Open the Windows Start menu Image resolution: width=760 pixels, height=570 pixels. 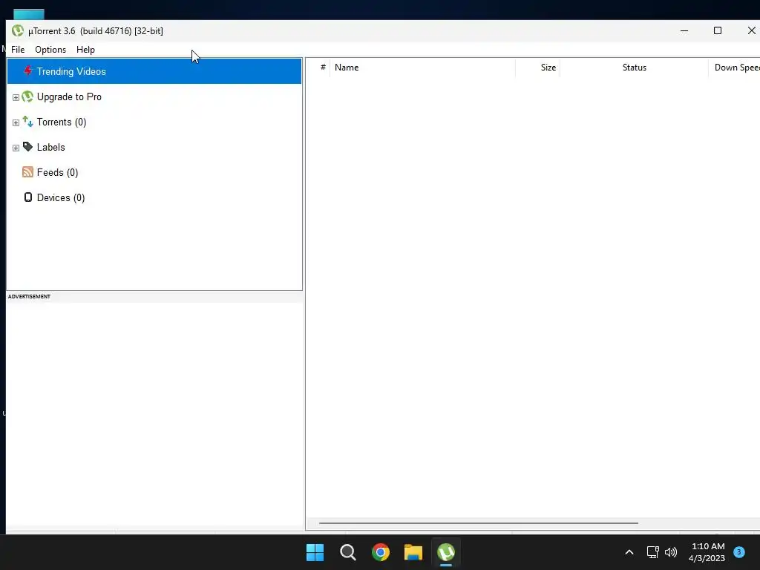315,552
